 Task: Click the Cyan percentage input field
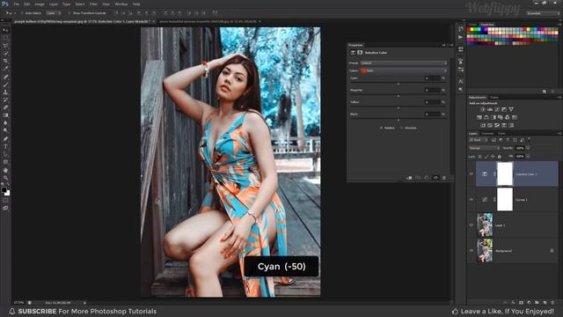click(432, 78)
